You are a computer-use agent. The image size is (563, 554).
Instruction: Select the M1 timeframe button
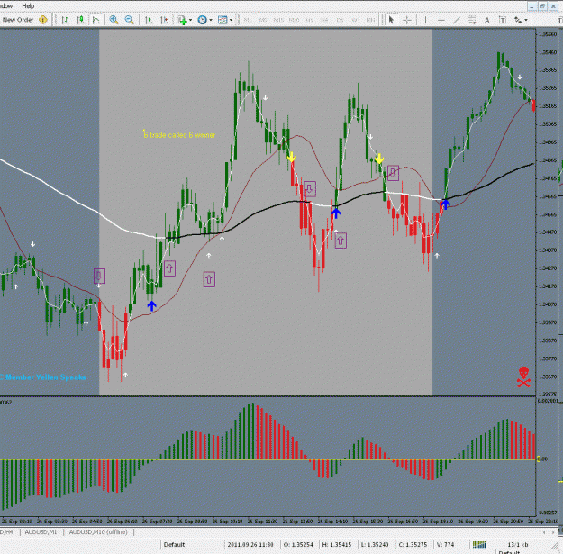click(x=248, y=20)
